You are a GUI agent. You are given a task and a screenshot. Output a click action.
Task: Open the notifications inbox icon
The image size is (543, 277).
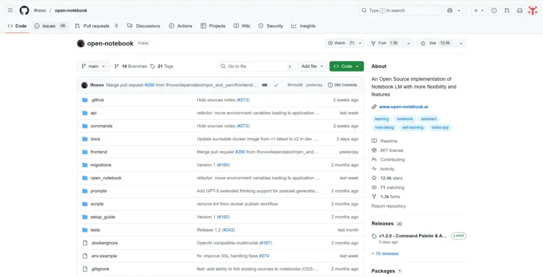tap(520, 10)
